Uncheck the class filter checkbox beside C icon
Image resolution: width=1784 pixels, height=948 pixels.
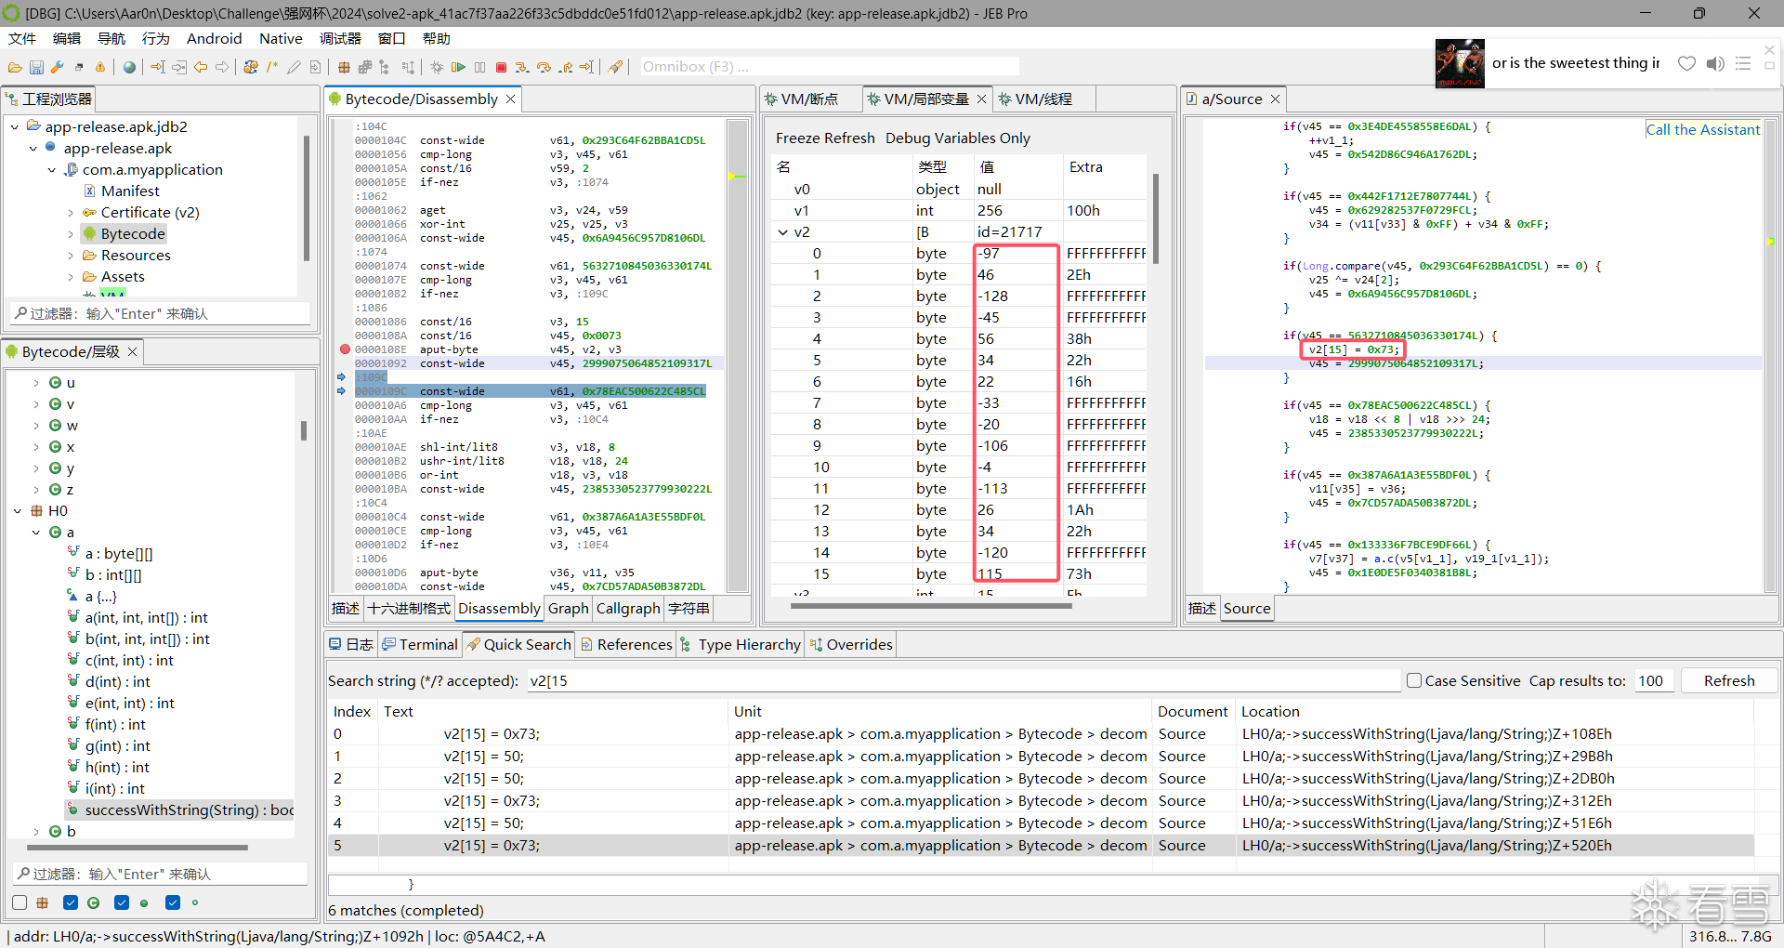[x=71, y=902]
